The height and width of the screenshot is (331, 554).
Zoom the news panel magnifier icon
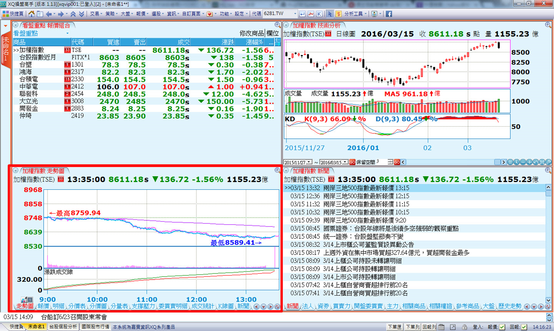(x=548, y=170)
